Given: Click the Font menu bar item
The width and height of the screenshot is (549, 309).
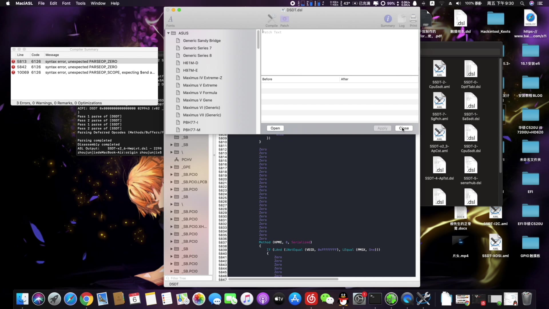Looking at the screenshot, I should [66, 3].
